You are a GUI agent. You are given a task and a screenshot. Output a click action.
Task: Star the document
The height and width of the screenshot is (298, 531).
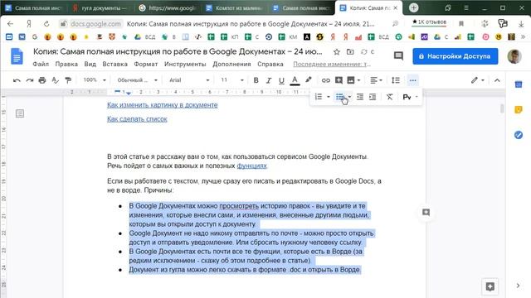pyautogui.click(x=336, y=51)
